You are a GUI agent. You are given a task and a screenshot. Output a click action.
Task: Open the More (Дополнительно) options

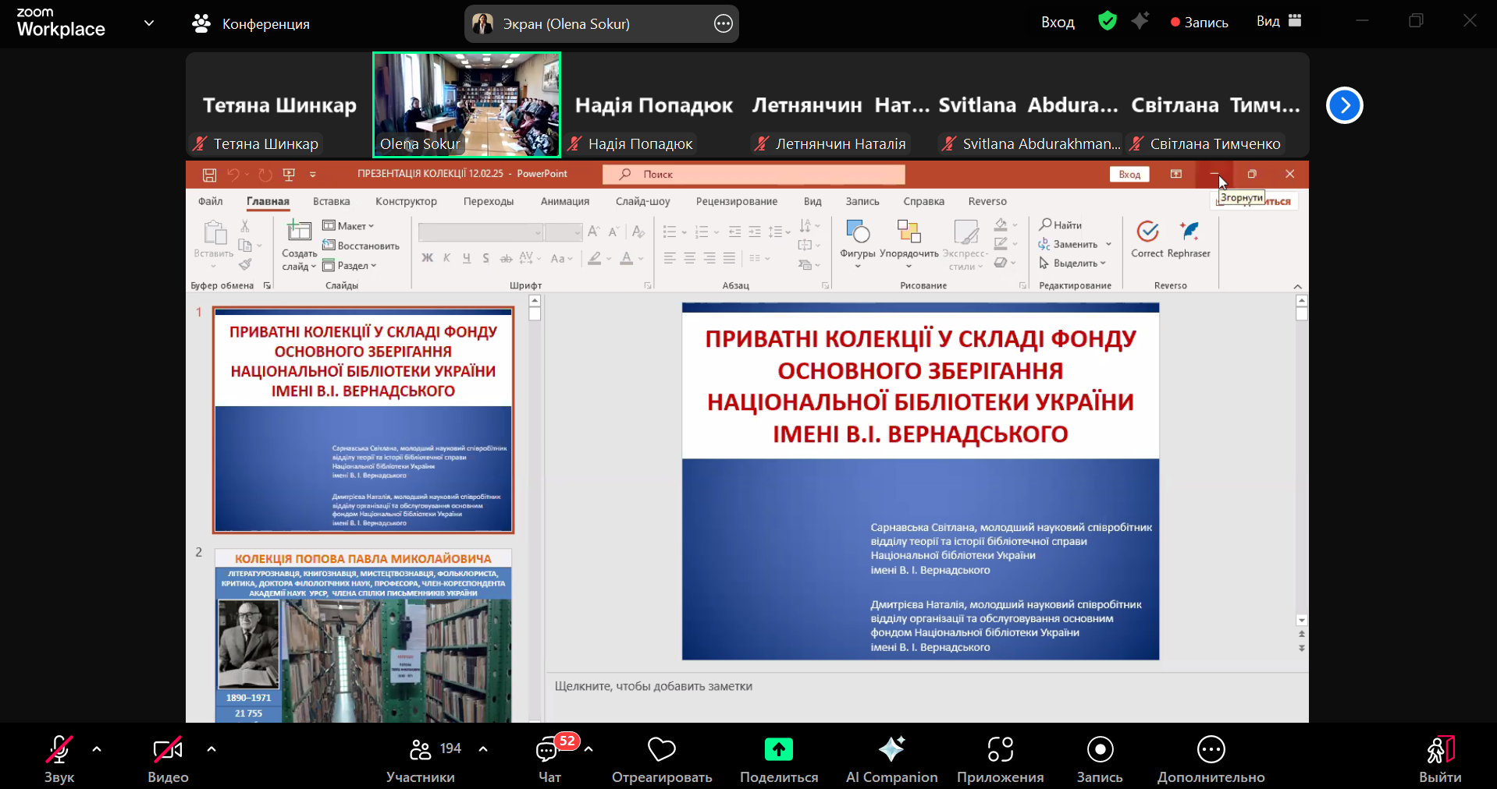click(1211, 749)
